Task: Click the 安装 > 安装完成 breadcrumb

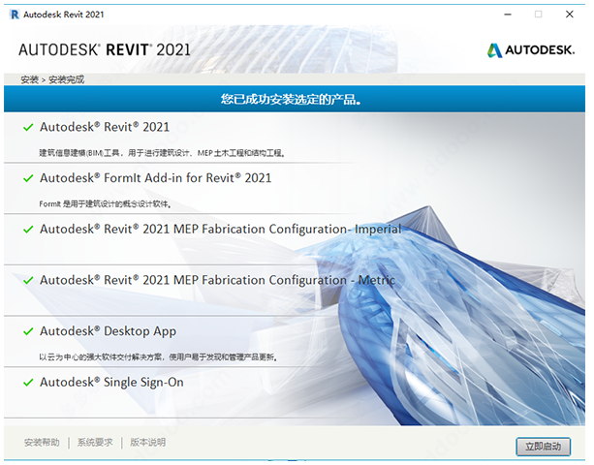Action: click(50, 79)
